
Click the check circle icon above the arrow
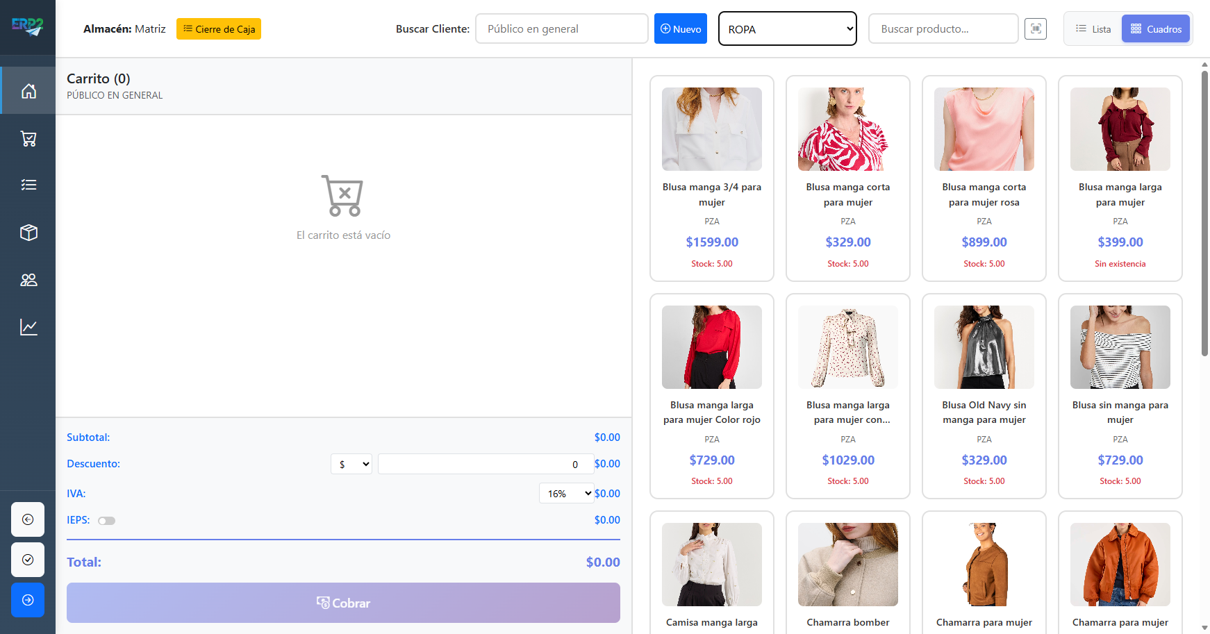point(27,560)
